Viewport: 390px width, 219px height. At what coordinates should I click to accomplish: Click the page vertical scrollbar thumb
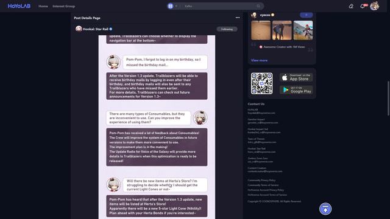[x=388, y=98]
